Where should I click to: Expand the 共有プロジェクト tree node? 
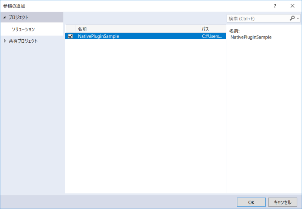coord(5,41)
